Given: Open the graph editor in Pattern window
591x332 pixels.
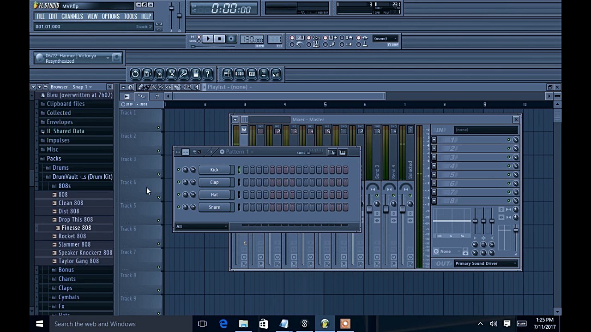Looking at the screenshot, I should (x=332, y=152).
